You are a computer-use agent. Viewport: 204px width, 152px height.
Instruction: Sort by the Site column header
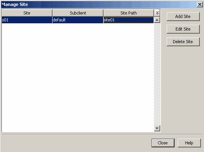[x=27, y=13]
